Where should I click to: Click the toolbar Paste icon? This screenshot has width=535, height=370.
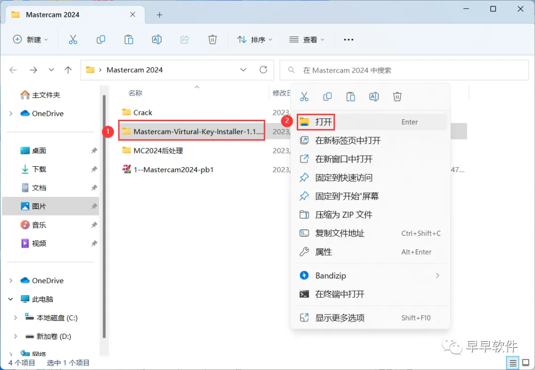pos(129,40)
